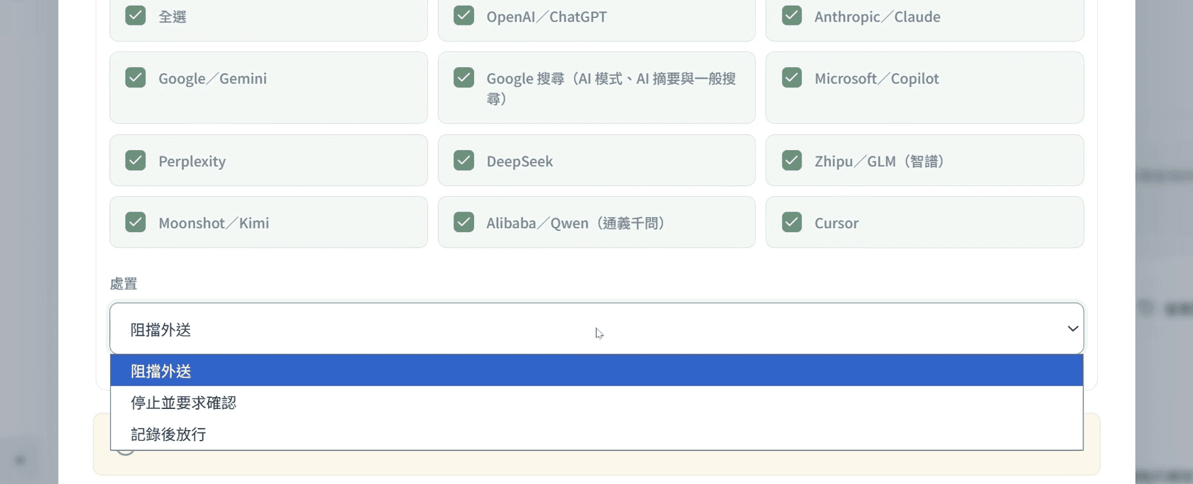Click the chevron arrow of the 處置 dropdown
The image size is (1193, 484).
pyautogui.click(x=1072, y=329)
